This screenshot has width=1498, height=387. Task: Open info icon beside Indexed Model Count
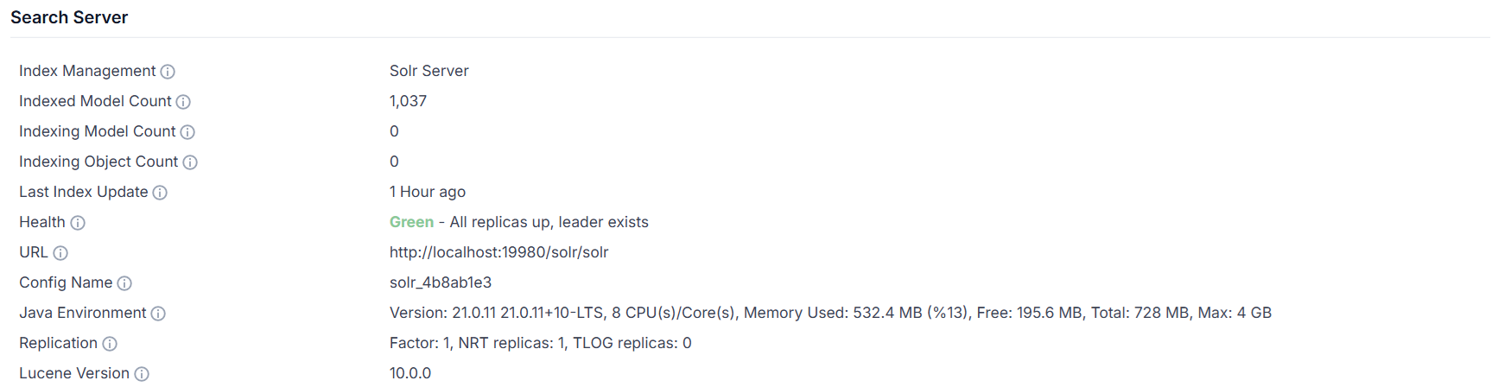point(183,102)
